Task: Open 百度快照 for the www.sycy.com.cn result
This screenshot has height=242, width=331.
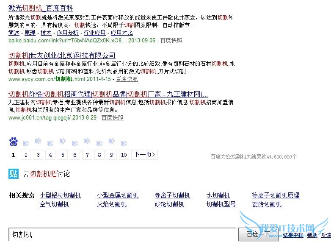Action: coord(127,79)
